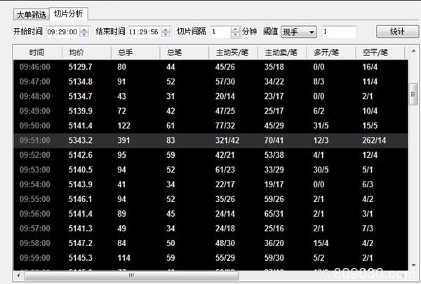Increase the 开始时间 with up arrow
421x284 pixels.
84,29
